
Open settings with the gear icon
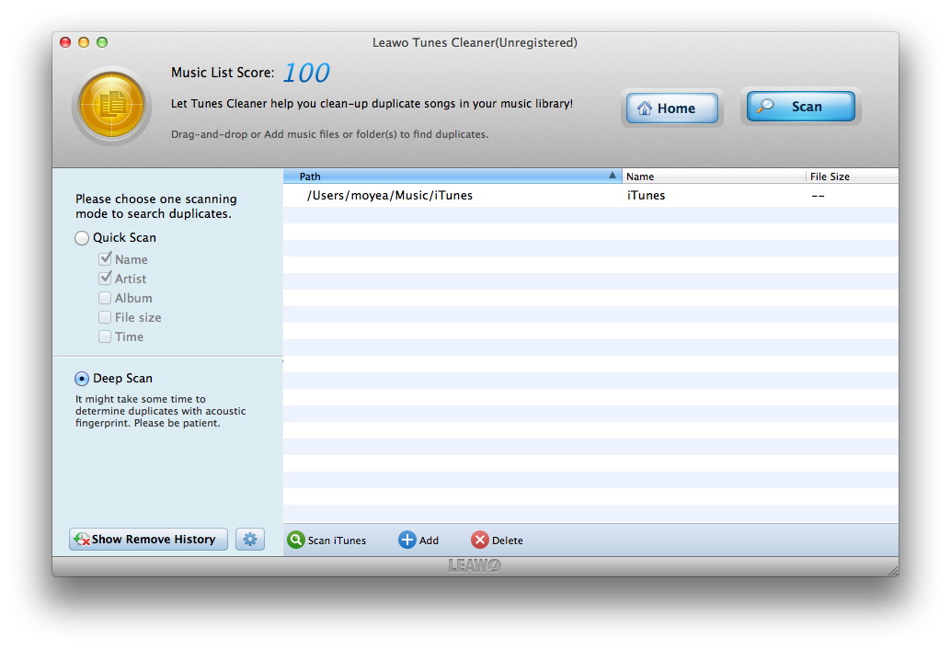click(249, 540)
